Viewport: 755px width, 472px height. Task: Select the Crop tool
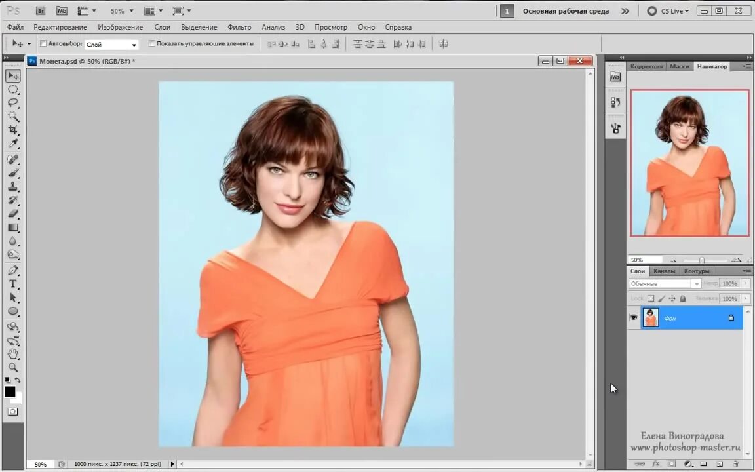pos(13,130)
